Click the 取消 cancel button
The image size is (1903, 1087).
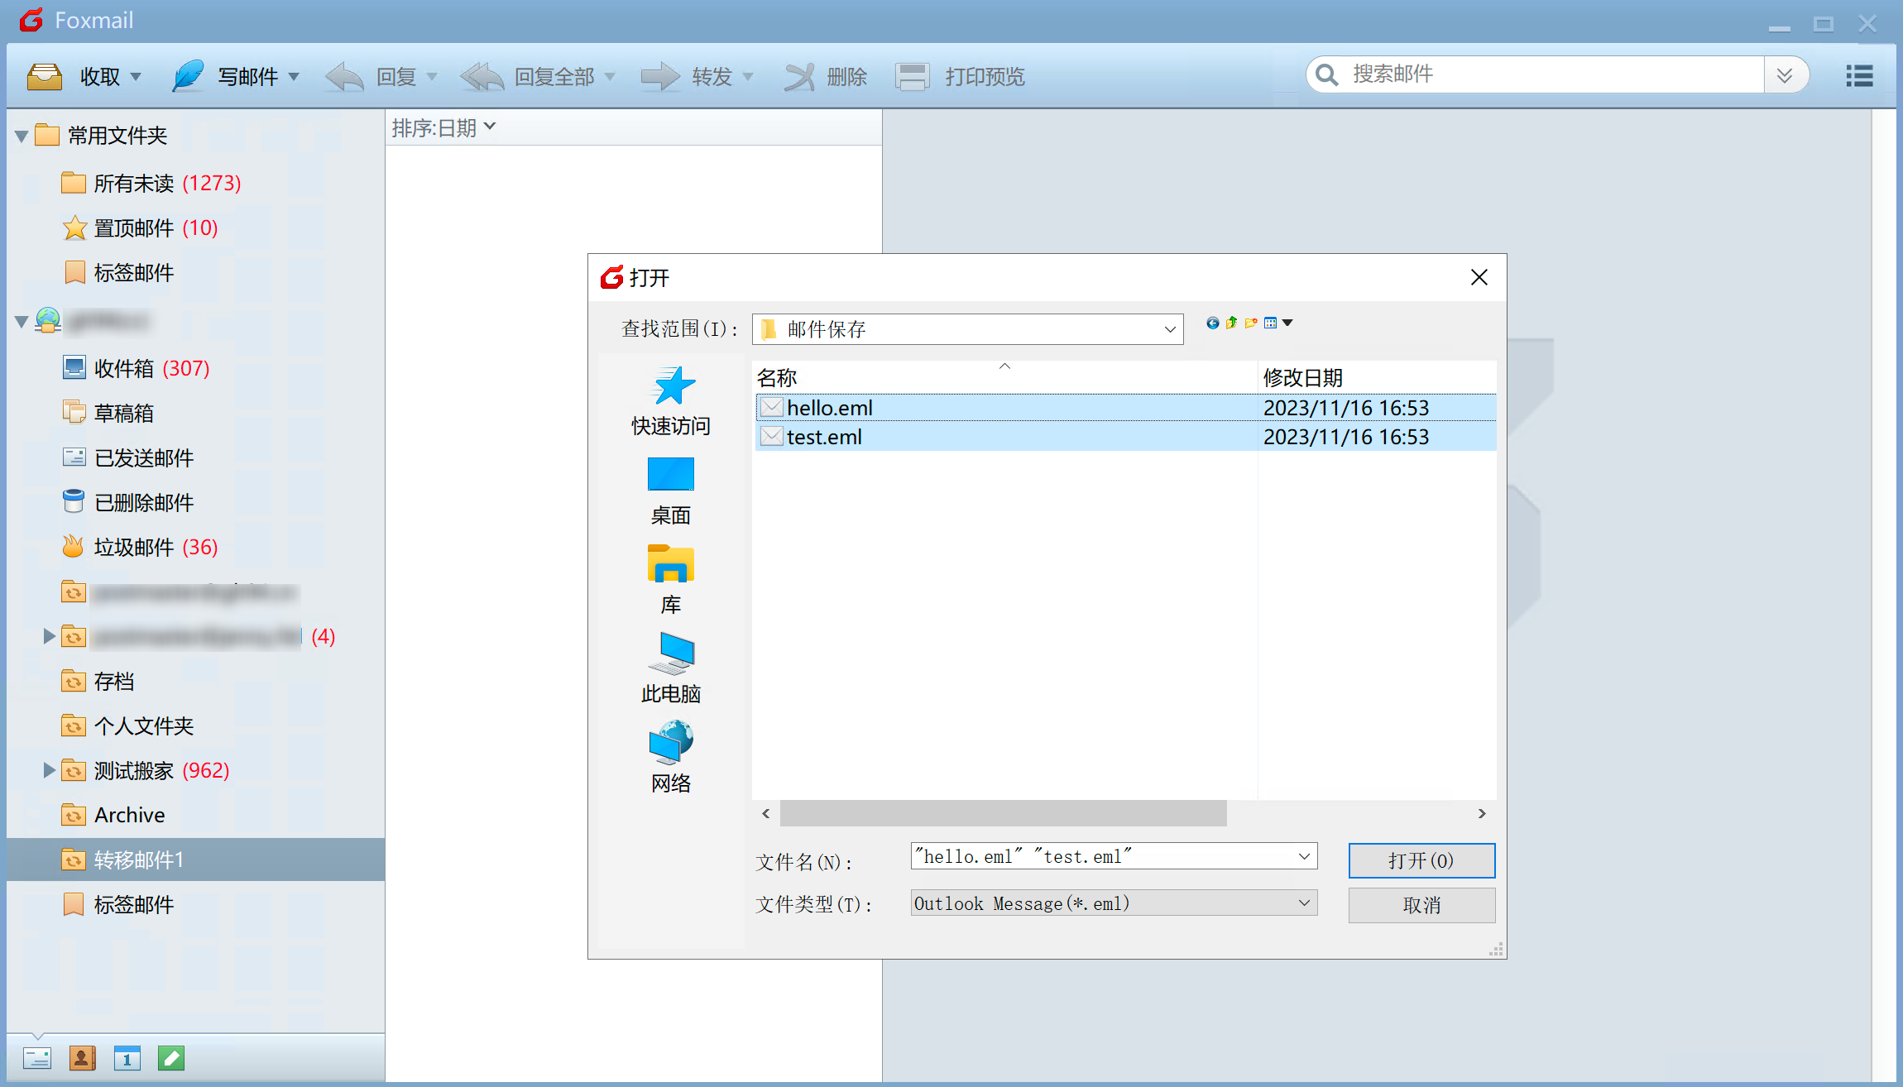tap(1421, 905)
